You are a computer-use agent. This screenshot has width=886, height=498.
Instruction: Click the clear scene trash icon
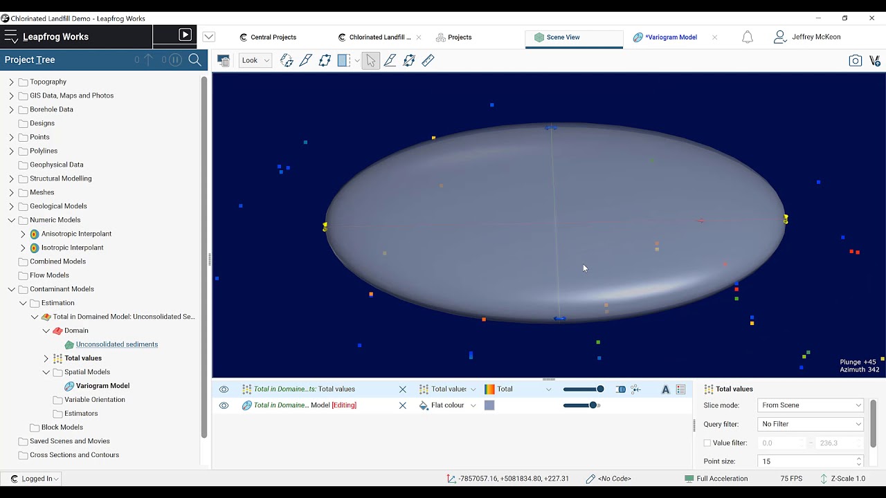(x=224, y=61)
